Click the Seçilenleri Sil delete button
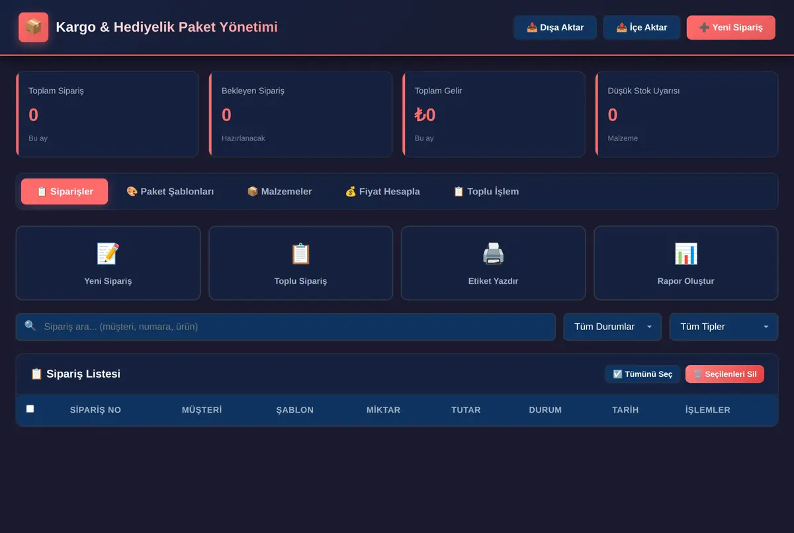The height and width of the screenshot is (533, 794). (725, 374)
